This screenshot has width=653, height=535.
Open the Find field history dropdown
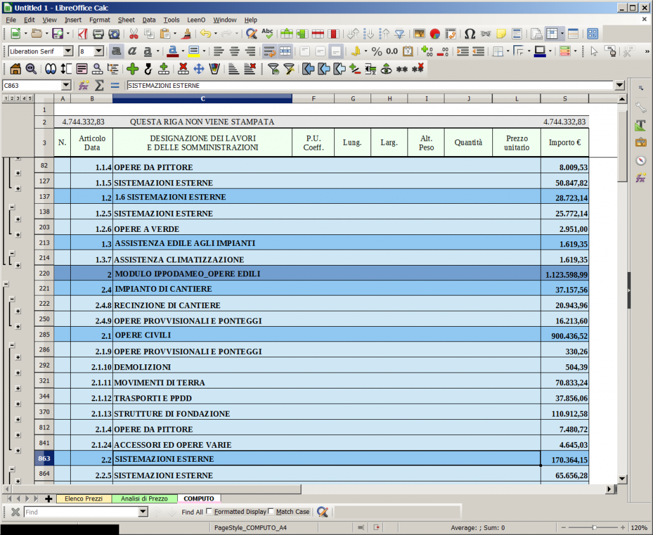point(143,511)
